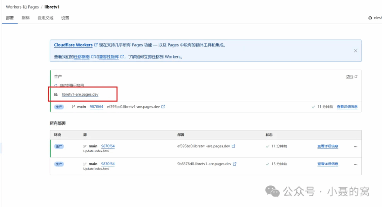This screenshot has height=207, width=382.
Task: Click the 所有部署 heading
Action: pyautogui.click(x=58, y=123)
